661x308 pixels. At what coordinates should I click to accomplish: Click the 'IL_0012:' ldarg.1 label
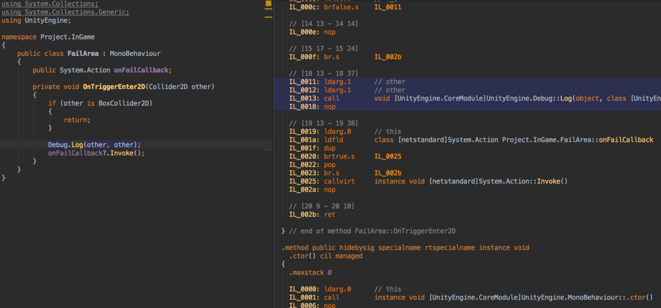point(305,90)
